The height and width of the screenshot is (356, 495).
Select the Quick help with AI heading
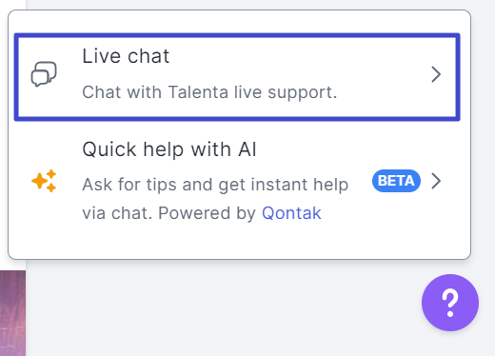(169, 149)
